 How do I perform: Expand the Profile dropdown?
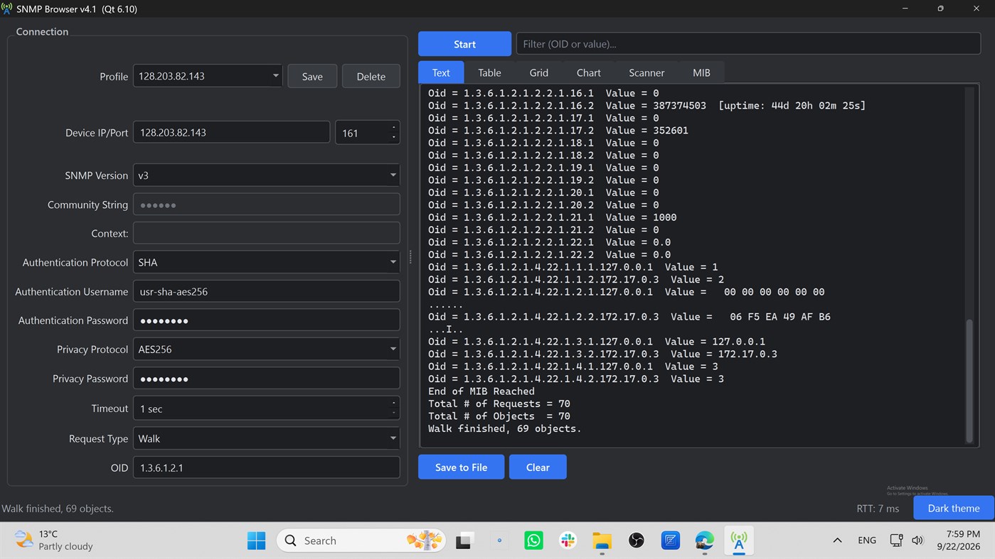208,76
